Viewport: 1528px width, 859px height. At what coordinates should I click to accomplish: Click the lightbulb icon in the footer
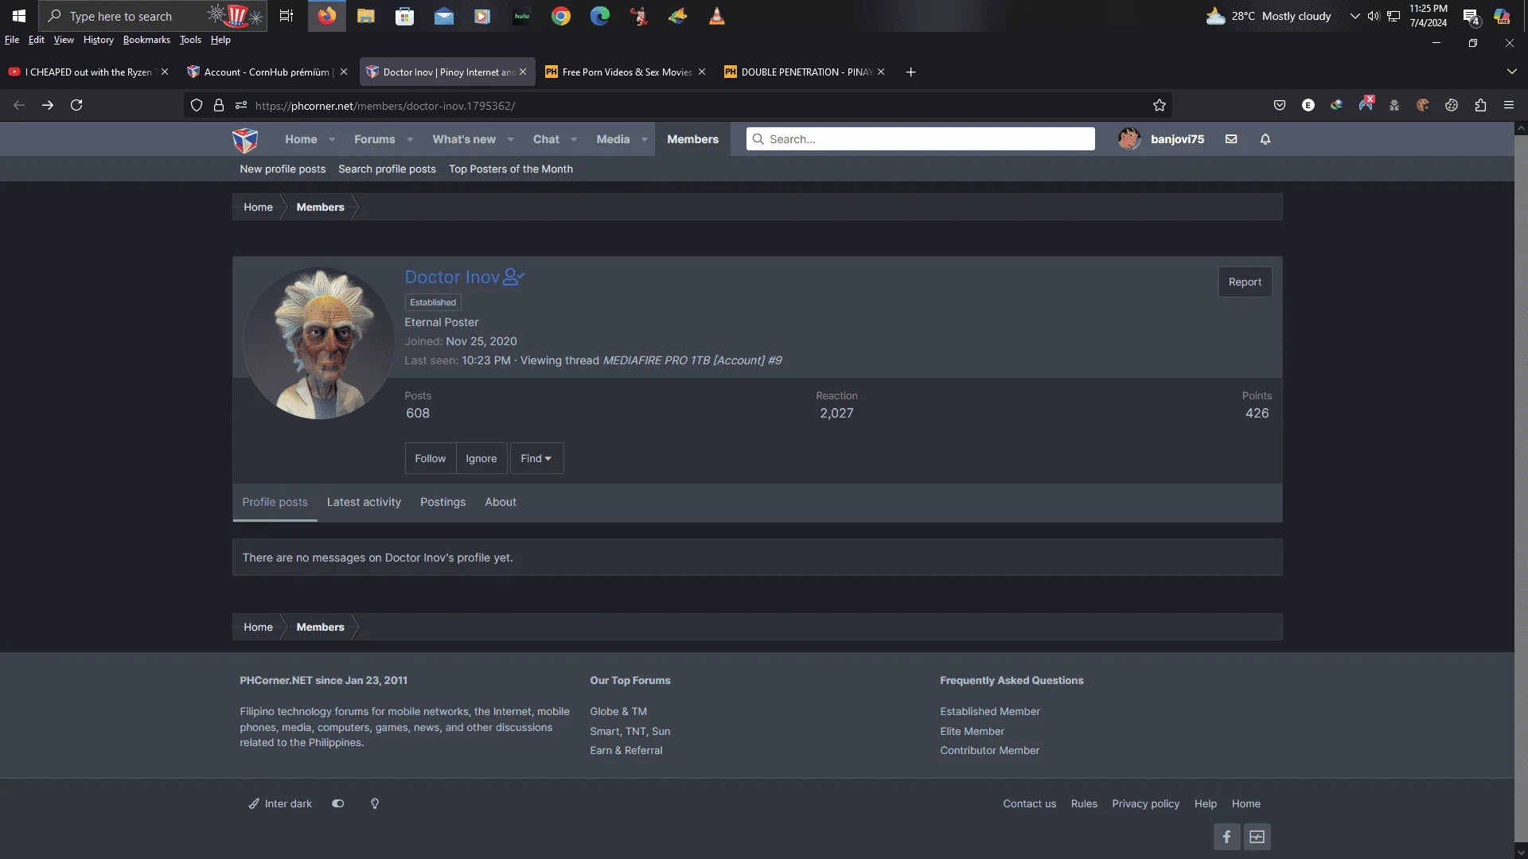tap(375, 804)
